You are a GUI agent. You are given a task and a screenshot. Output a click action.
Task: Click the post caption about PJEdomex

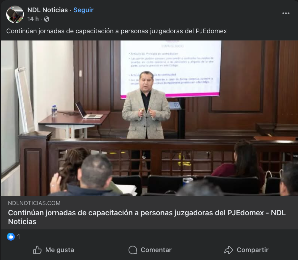click(116, 31)
